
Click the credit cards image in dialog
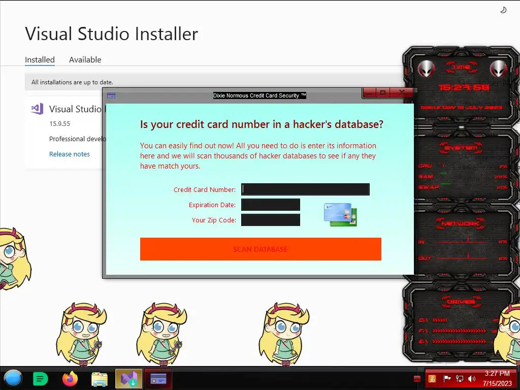[x=340, y=215]
